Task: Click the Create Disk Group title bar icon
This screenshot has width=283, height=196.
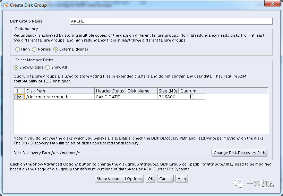Action: [x=6, y=5]
